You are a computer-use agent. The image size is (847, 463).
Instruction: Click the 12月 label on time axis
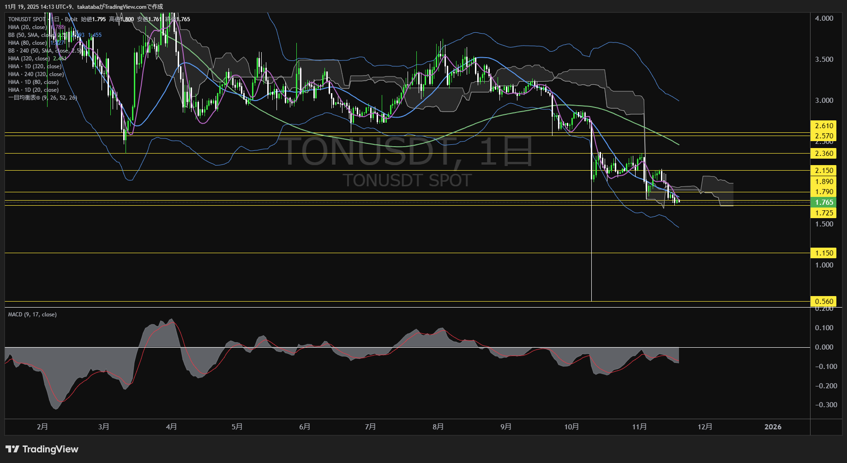point(705,427)
